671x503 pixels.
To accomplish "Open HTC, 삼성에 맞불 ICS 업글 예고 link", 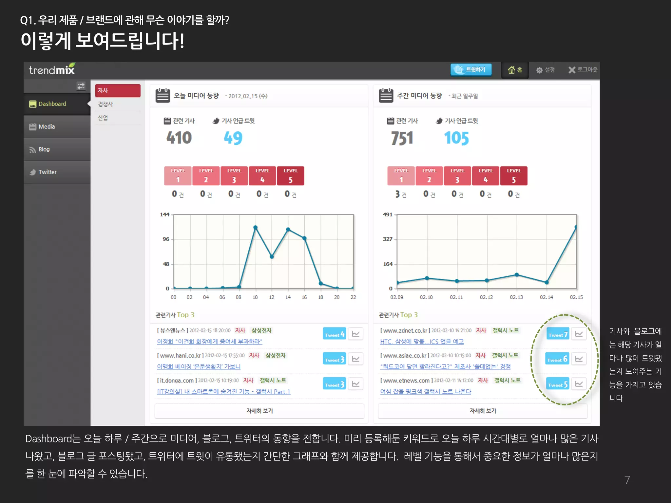I will pos(422,342).
